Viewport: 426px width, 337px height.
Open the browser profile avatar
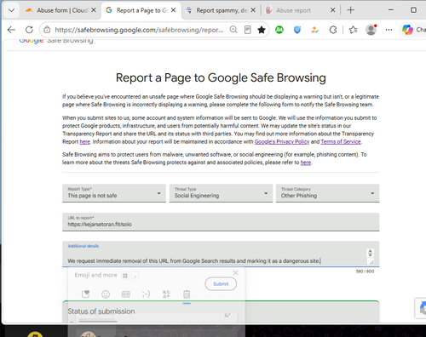click(371, 30)
